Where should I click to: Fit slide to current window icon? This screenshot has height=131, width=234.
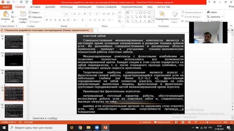231,122
